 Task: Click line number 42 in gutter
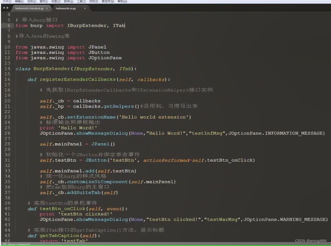7,220
